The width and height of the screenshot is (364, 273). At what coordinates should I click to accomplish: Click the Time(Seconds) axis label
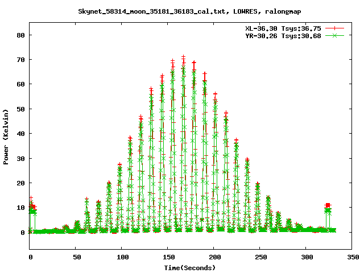[x=189, y=268]
